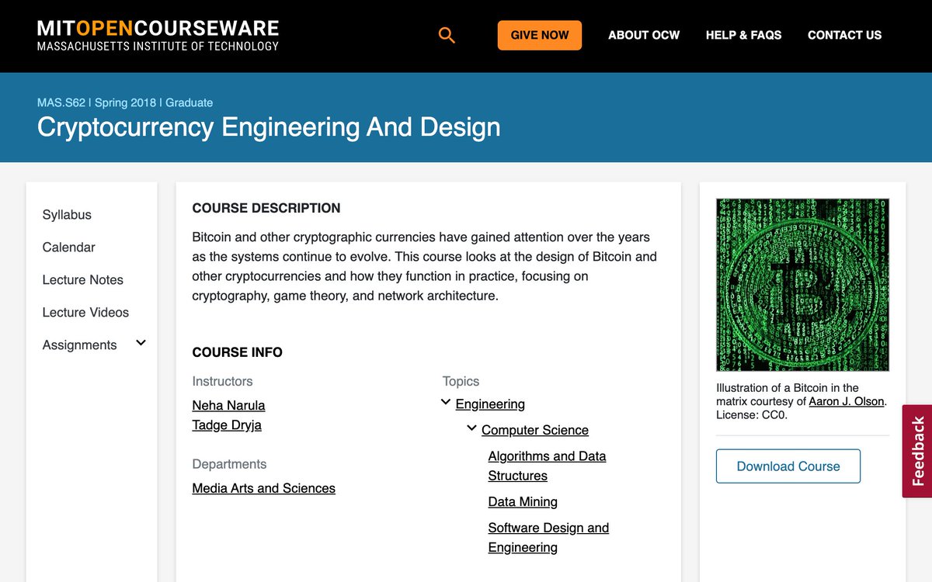The image size is (932, 582).
Task: Collapse the Computer Science topic chevron
Action: pos(471,428)
